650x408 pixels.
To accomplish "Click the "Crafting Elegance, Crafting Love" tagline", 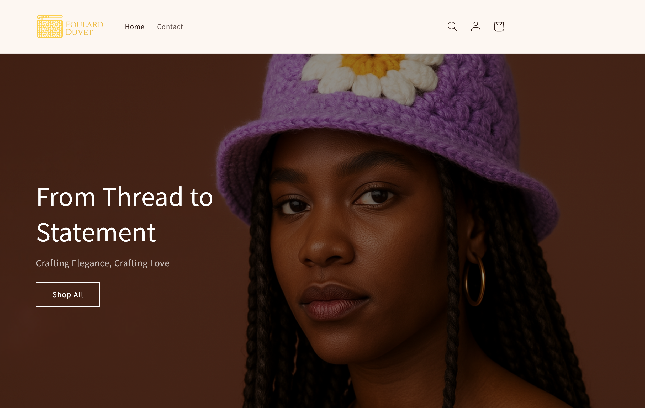I will pyautogui.click(x=103, y=263).
